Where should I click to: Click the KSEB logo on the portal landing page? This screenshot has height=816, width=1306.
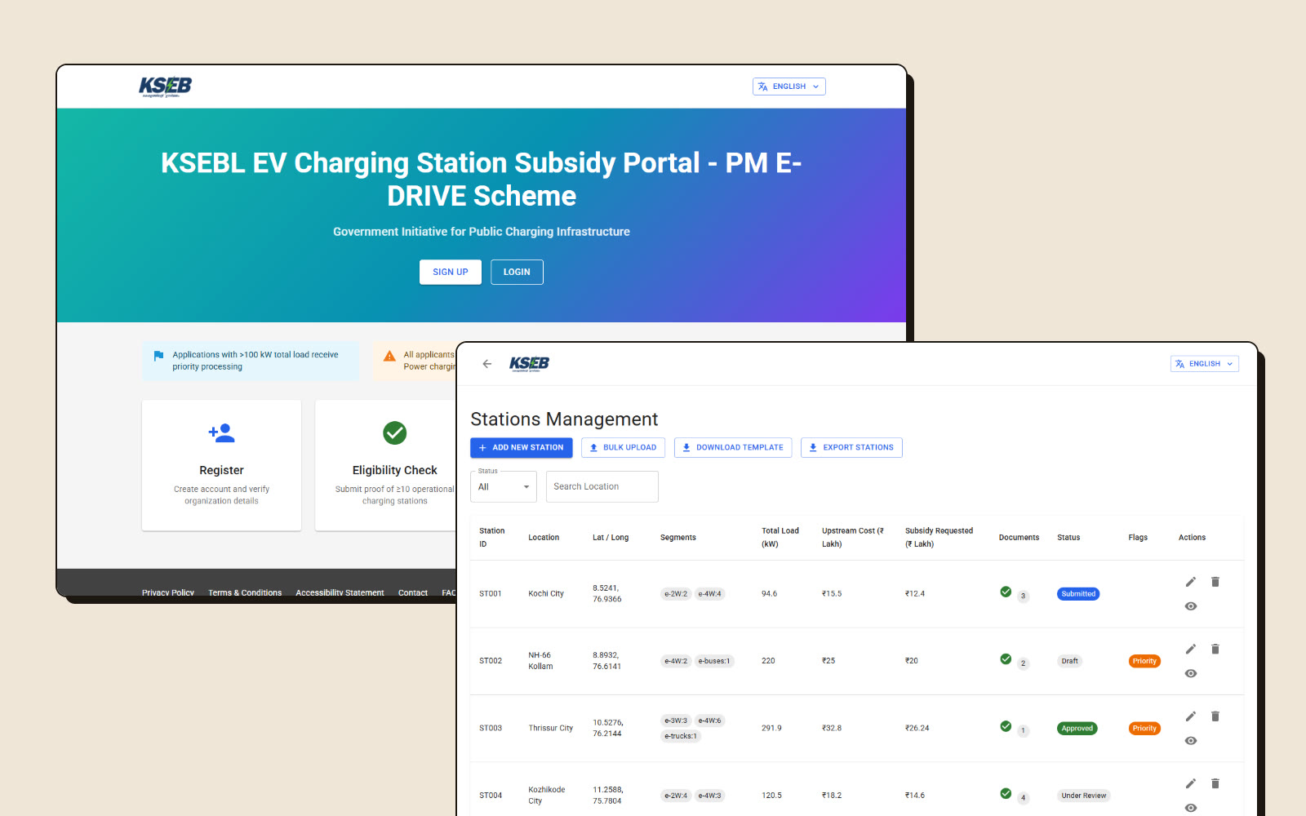pyautogui.click(x=165, y=86)
